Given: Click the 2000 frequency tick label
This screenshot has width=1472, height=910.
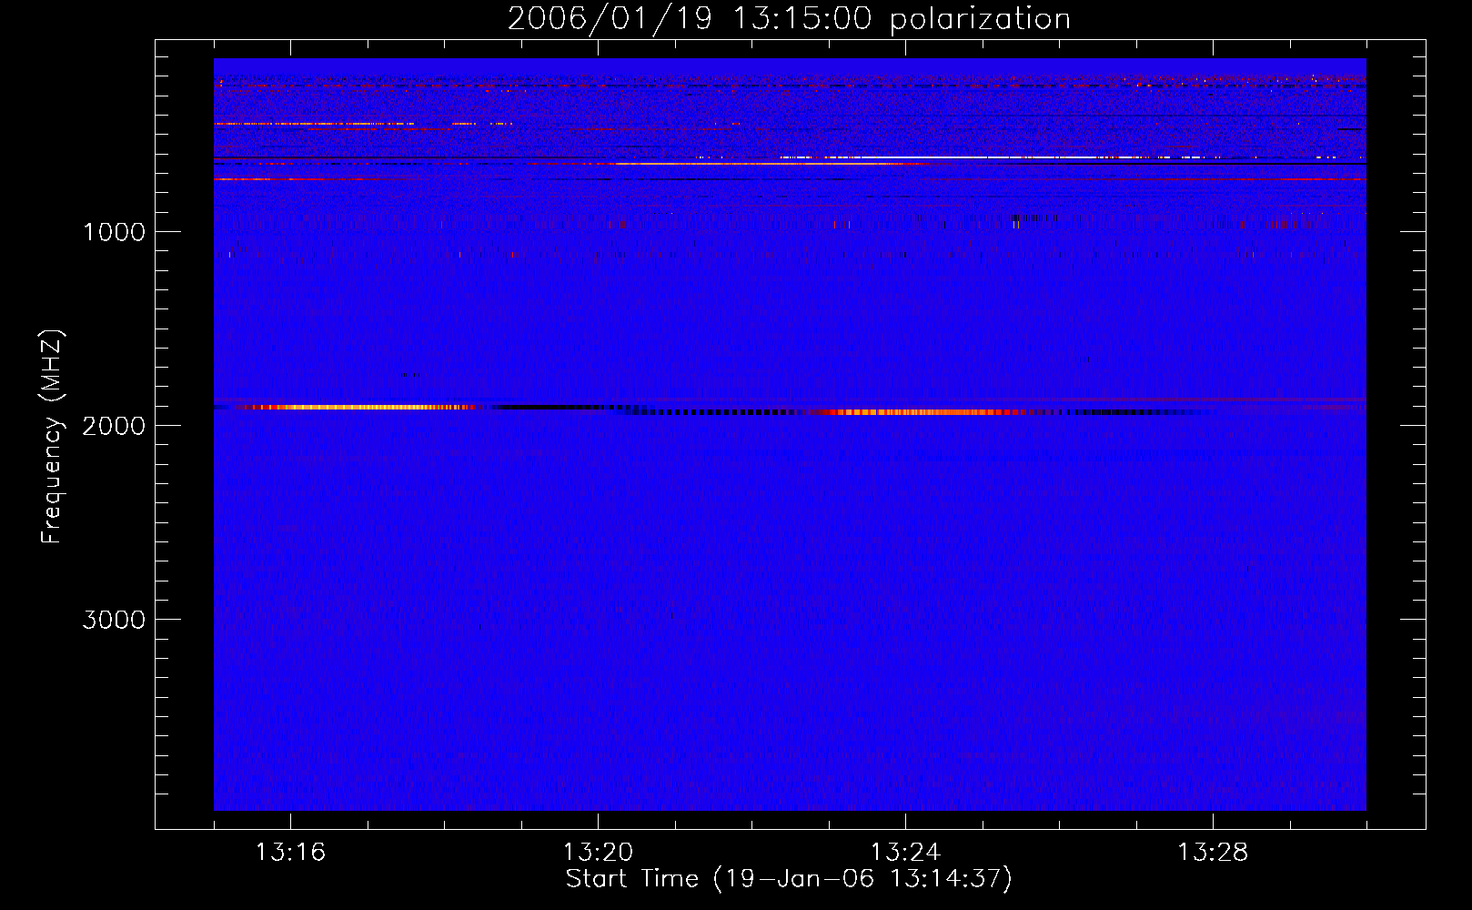Looking at the screenshot, I should (114, 426).
